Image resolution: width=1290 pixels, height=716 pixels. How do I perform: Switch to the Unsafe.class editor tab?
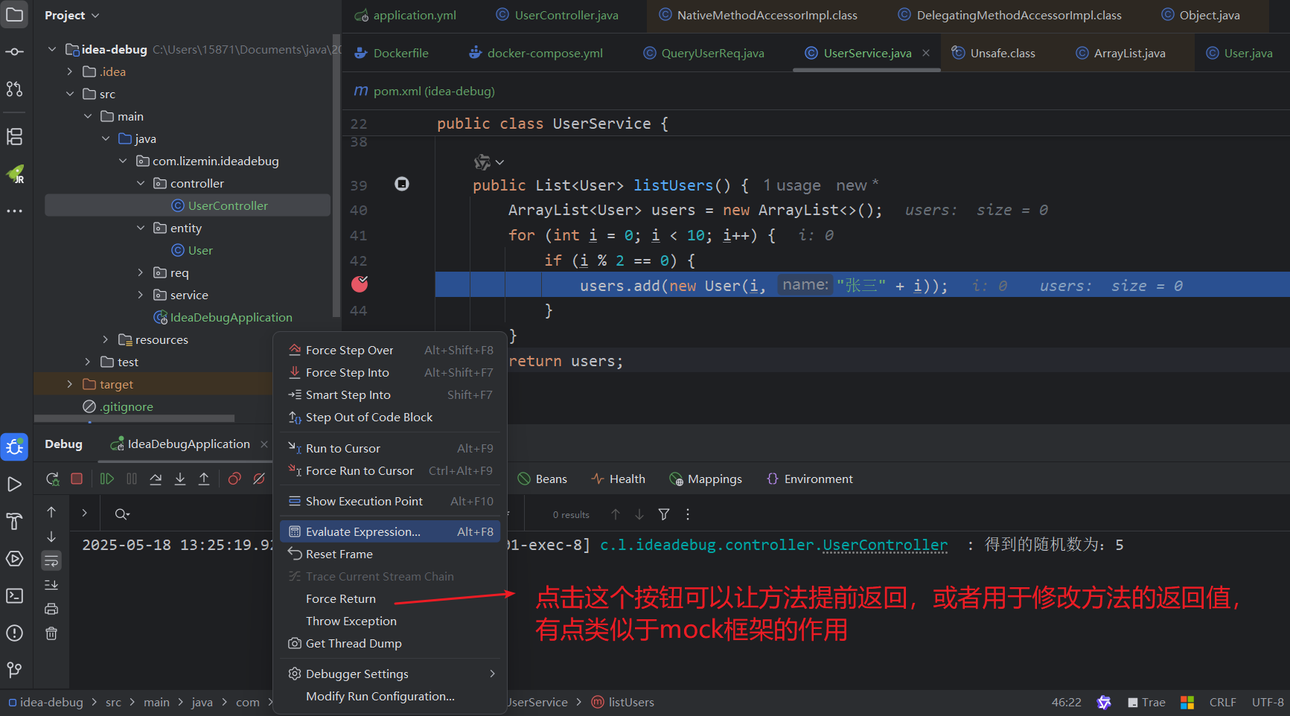(x=1002, y=53)
